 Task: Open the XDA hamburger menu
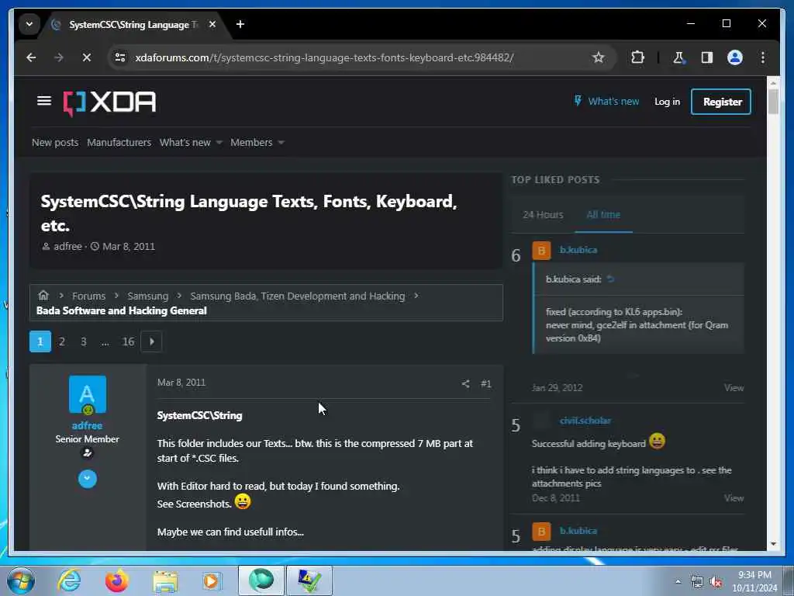tap(44, 101)
